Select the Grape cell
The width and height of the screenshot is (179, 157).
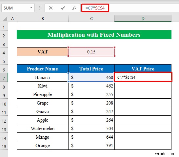[43, 103]
